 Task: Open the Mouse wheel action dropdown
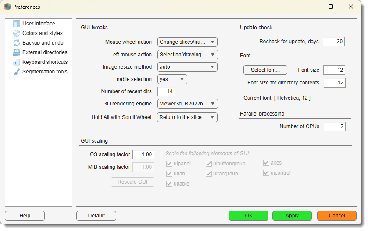(x=187, y=42)
